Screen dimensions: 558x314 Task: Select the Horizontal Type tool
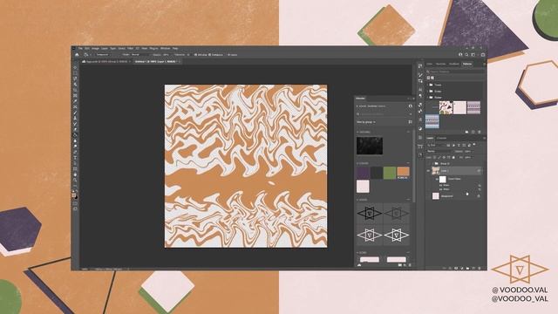point(75,158)
